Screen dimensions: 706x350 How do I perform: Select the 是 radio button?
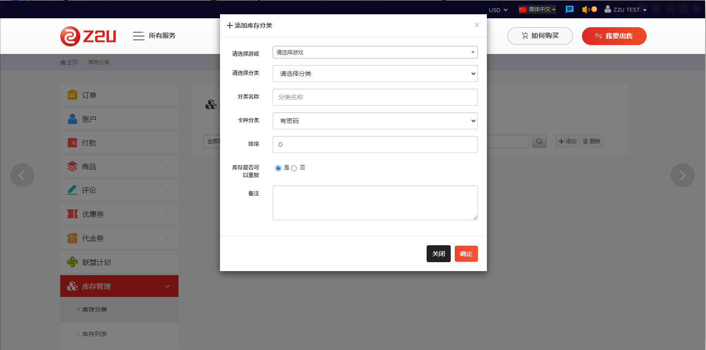[x=278, y=168]
